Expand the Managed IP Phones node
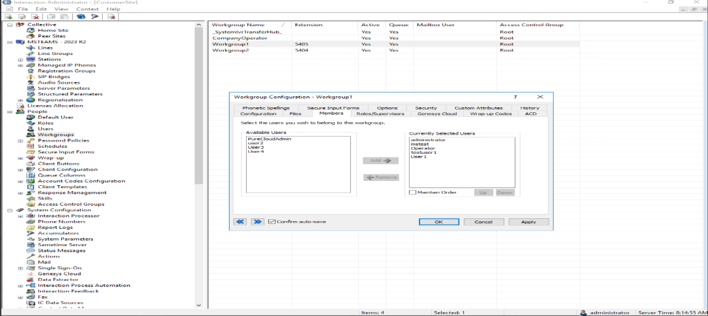 click(20, 65)
